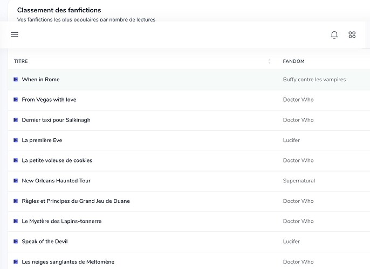
Task: Open the apps grid menu
Action: click(352, 35)
